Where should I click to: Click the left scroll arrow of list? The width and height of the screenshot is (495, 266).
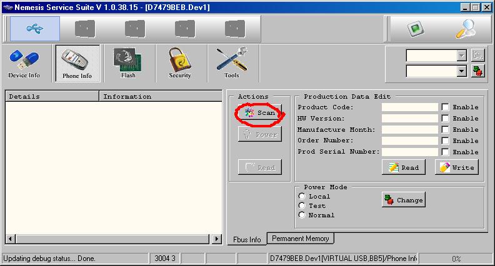pyautogui.click(x=10, y=239)
